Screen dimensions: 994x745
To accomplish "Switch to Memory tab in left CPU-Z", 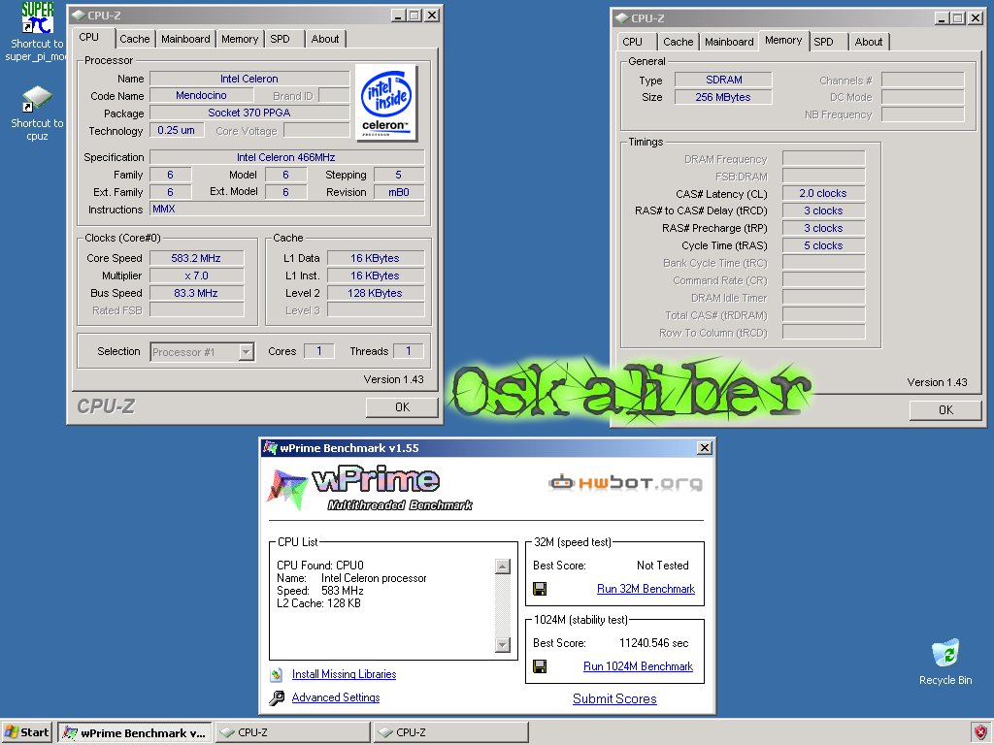I will 240,39.
